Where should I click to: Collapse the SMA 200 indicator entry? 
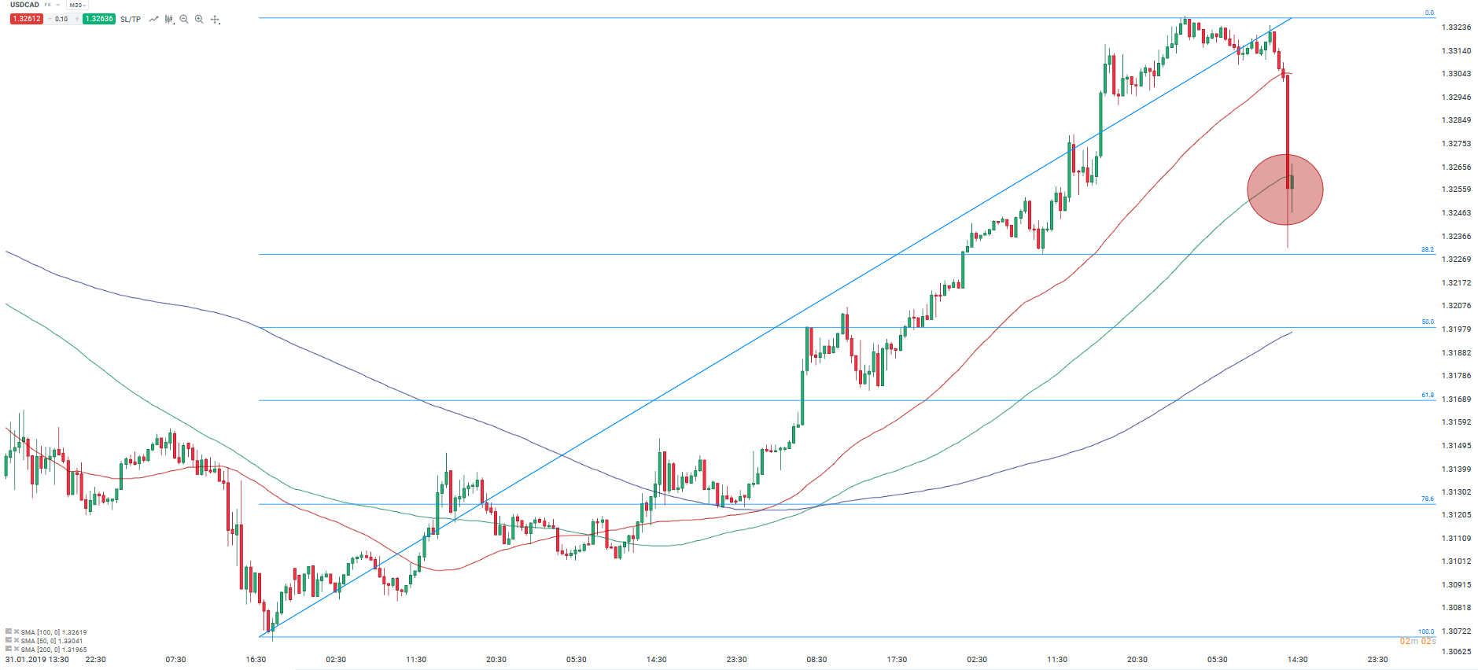pyautogui.click(x=9, y=649)
